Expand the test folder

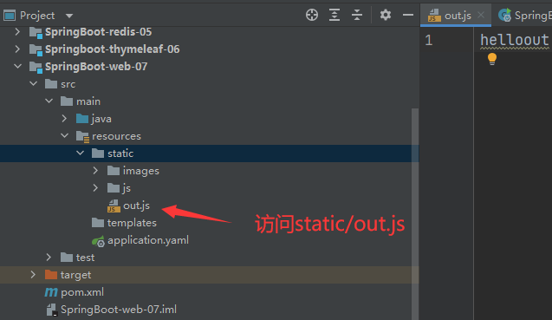point(49,258)
